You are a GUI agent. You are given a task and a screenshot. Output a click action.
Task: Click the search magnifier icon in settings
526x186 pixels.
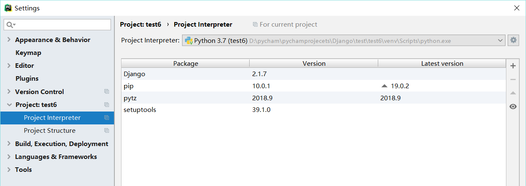click(10, 25)
